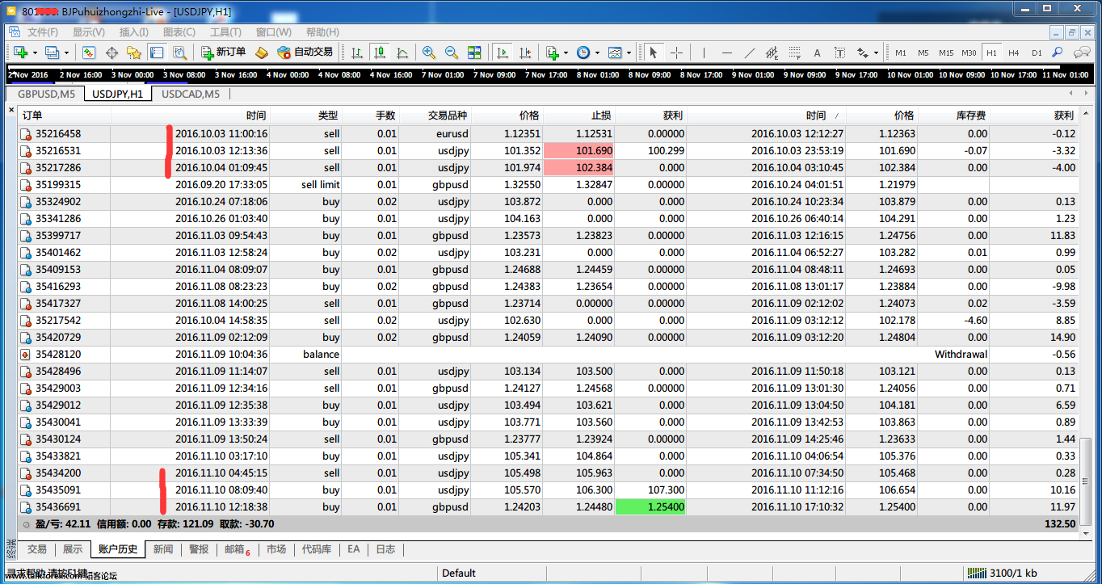
Task: Click the Periods clock icon
Action: point(583,53)
